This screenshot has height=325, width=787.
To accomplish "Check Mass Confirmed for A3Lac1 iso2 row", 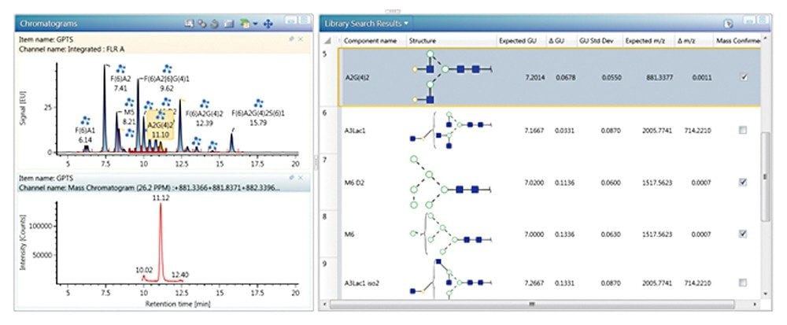I will pos(743,283).
